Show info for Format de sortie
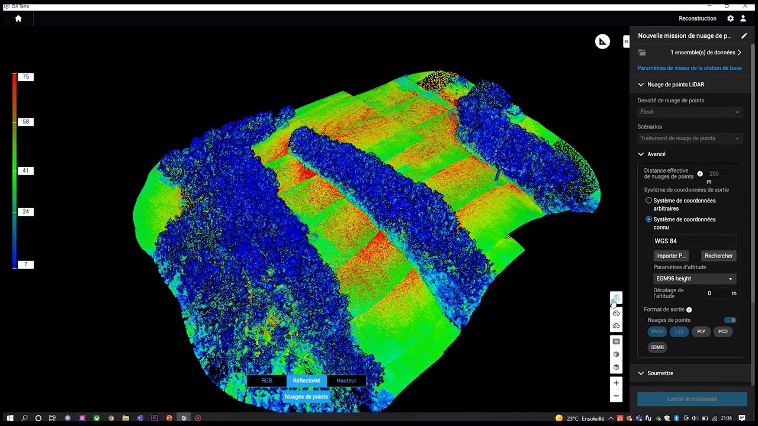The image size is (758, 426). pyautogui.click(x=689, y=309)
